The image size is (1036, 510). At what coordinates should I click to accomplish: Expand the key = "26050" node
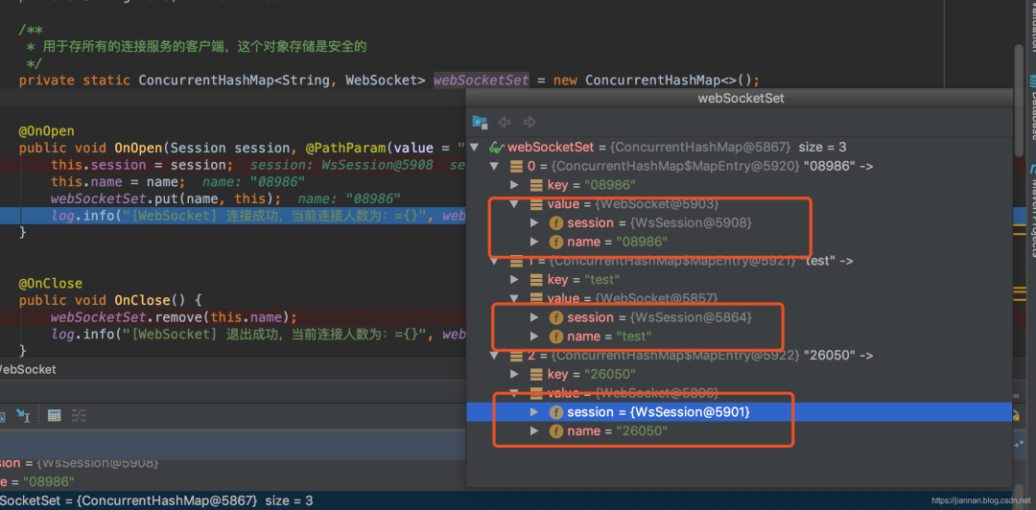[515, 375]
